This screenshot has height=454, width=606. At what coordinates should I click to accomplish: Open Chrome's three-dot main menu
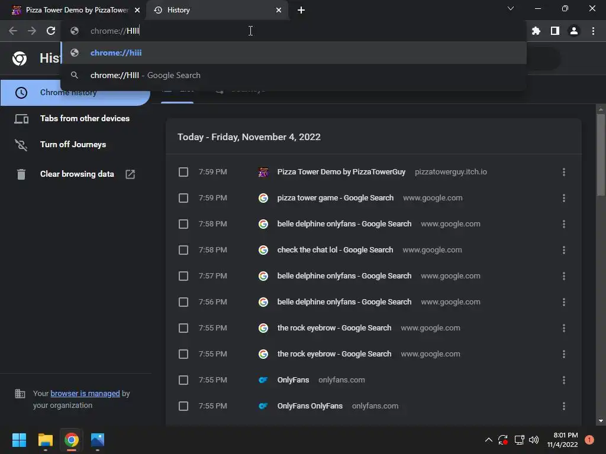(593, 31)
